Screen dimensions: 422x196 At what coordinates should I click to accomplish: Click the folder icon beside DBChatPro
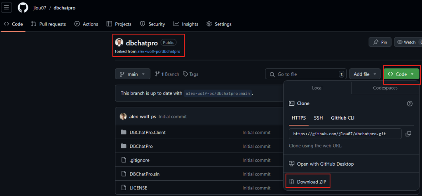pyautogui.click(x=124, y=146)
